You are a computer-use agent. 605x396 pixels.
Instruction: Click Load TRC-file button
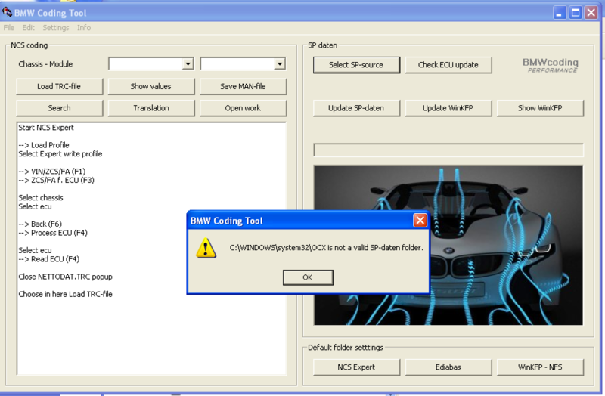pyautogui.click(x=60, y=86)
